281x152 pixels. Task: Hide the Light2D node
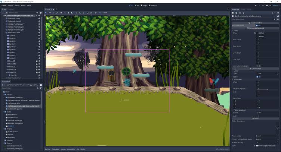tap(39, 75)
